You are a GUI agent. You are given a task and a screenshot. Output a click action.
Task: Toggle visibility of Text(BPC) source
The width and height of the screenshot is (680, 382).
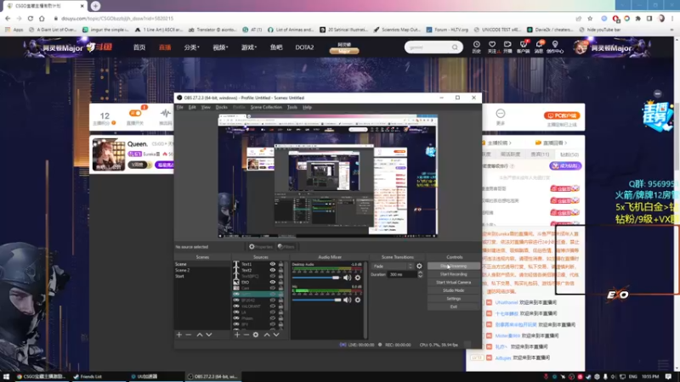(272, 277)
